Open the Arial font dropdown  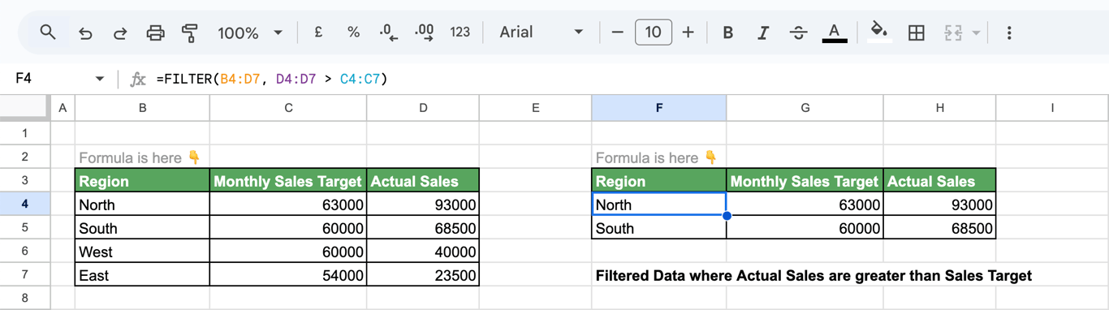pyautogui.click(x=542, y=32)
